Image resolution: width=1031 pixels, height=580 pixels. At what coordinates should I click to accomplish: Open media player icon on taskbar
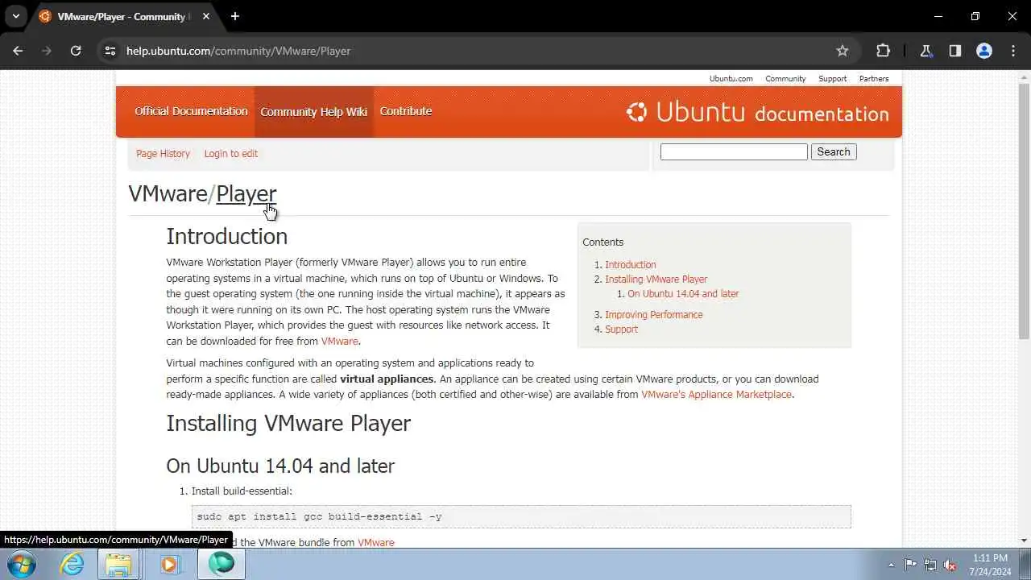[x=169, y=564]
